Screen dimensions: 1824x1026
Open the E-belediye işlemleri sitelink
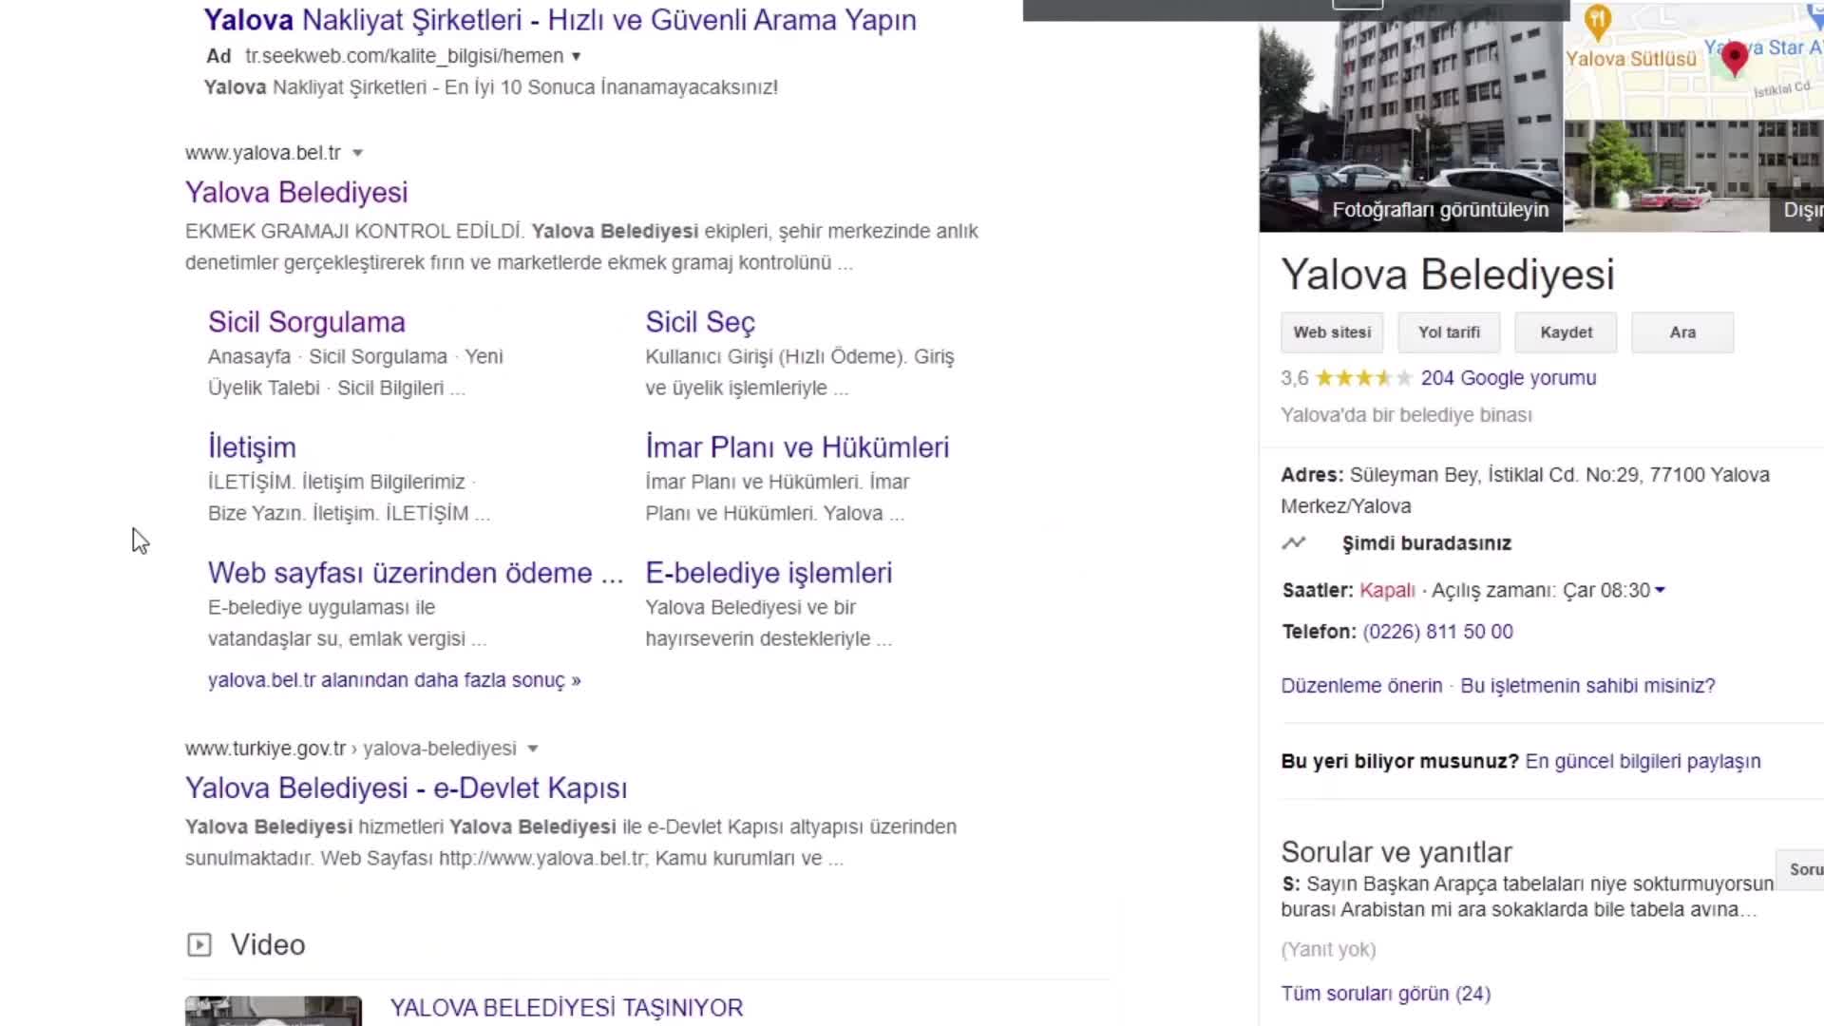pos(769,573)
